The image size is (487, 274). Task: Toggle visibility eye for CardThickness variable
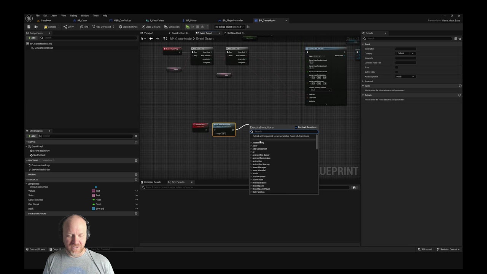click(137, 200)
